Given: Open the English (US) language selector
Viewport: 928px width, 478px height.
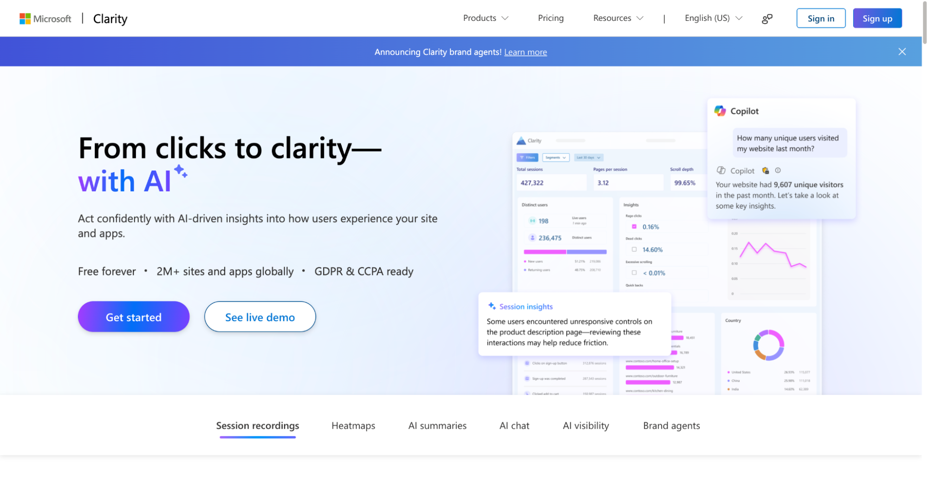Looking at the screenshot, I should pos(714,18).
